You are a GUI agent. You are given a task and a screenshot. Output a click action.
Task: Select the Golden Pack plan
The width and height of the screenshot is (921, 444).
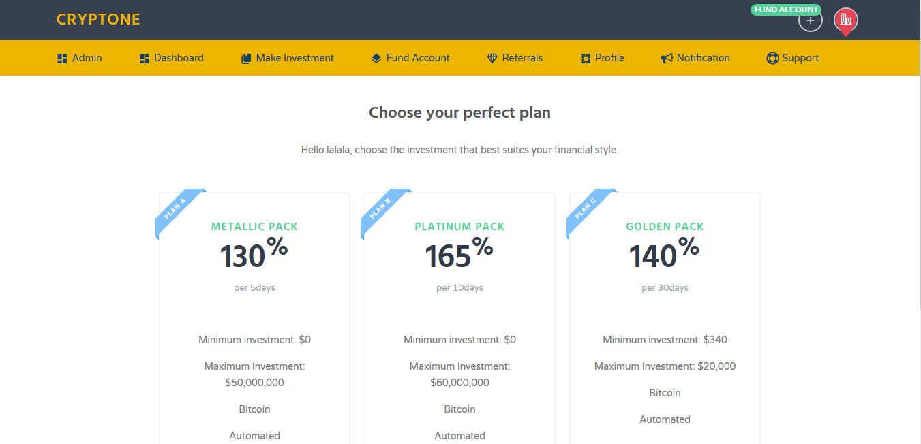pos(664,226)
